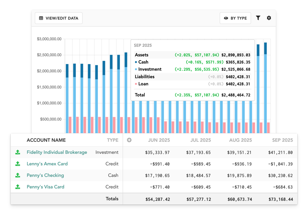Click upload icon next to Penny's Checking
This screenshot has width=308, height=215.
tap(17, 175)
